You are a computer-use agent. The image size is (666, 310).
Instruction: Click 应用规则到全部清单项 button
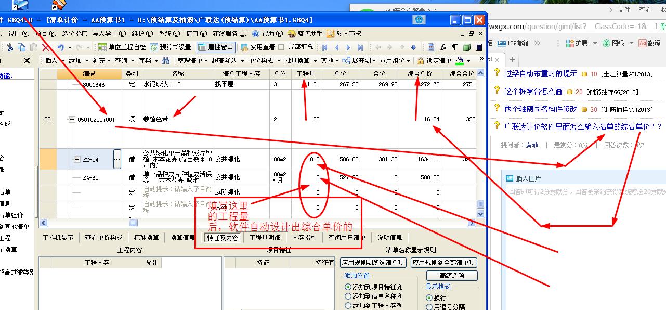pos(444,263)
